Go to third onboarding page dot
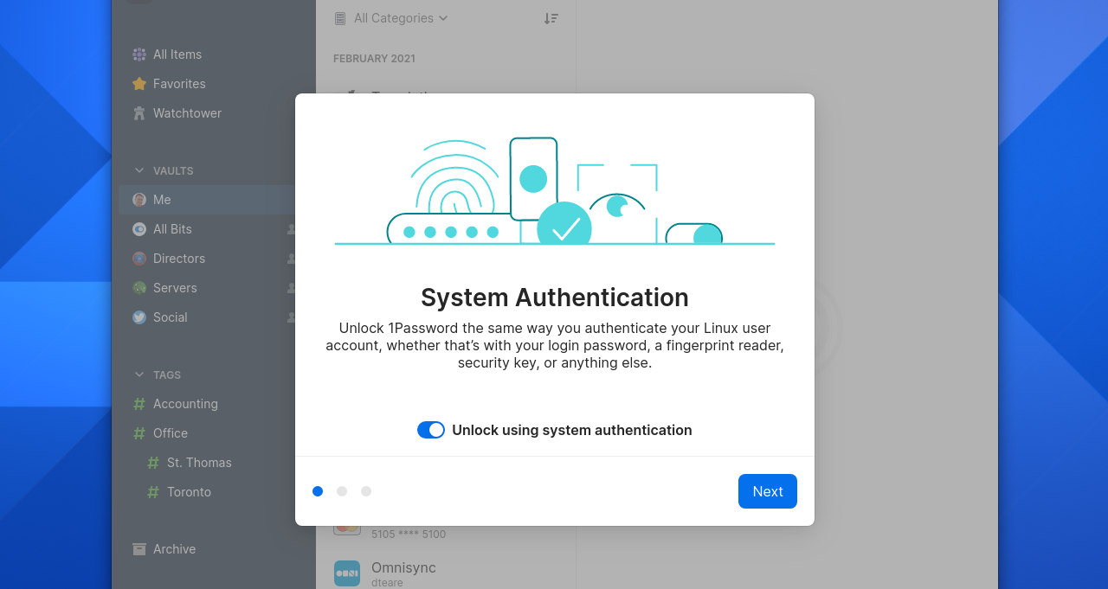The image size is (1108, 589). 366,491
